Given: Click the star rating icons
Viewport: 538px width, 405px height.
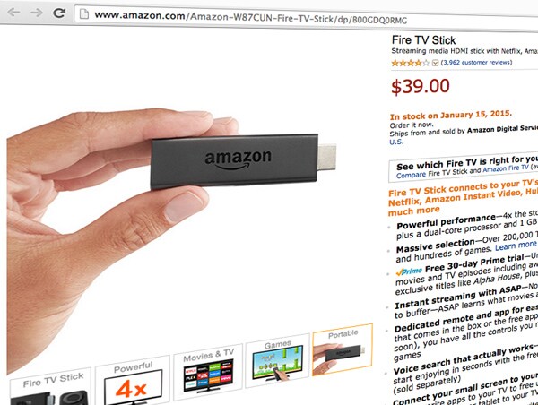Looking at the screenshot, I should [411, 63].
